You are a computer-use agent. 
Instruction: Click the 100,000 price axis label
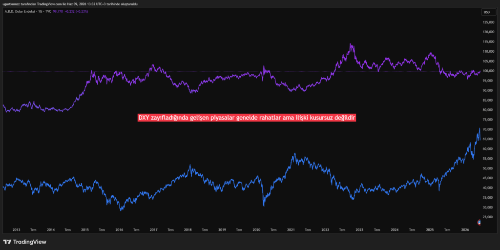tap(488, 71)
